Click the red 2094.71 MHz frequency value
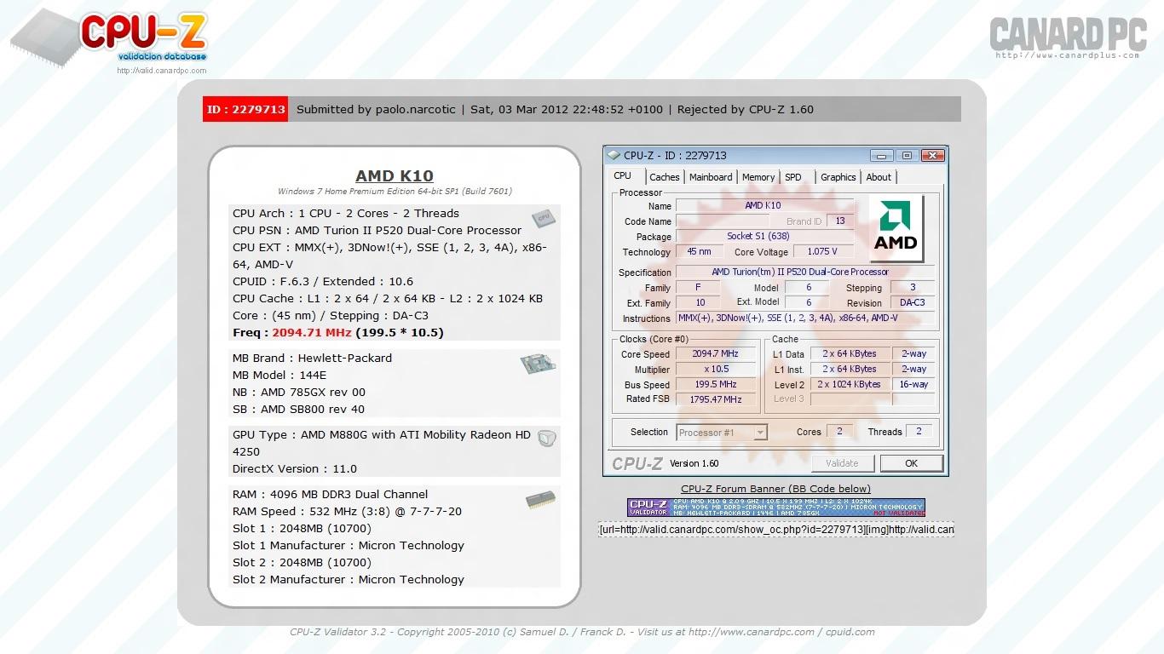The image size is (1164, 654). point(312,332)
